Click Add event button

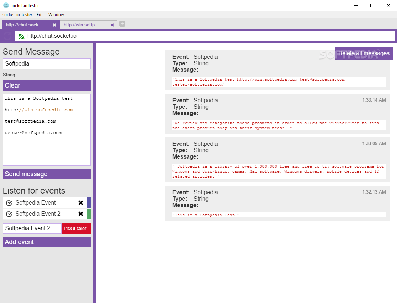[x=47, y=242]
